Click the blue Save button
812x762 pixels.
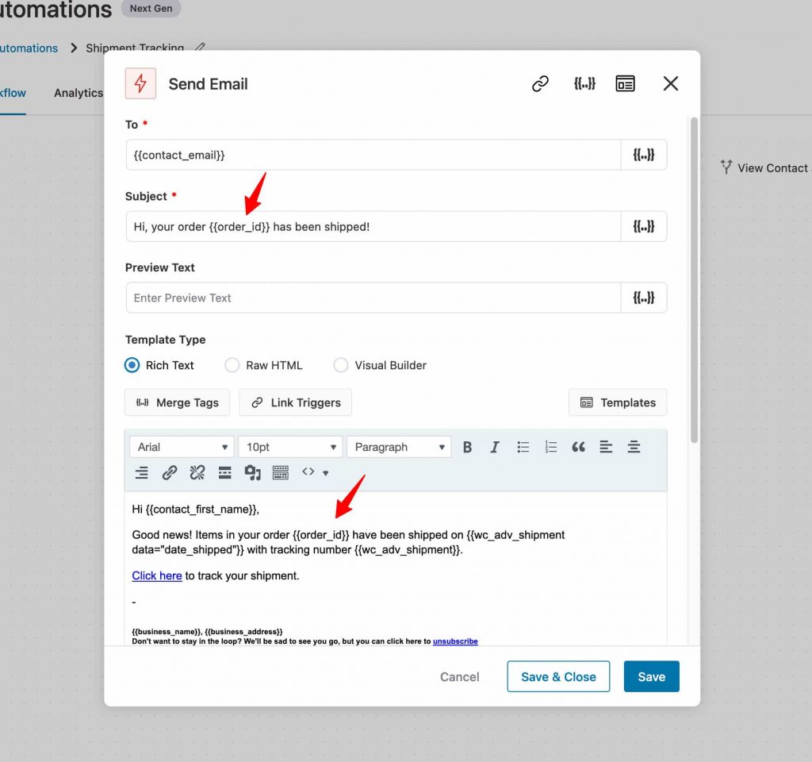click(x=652, y=676)
